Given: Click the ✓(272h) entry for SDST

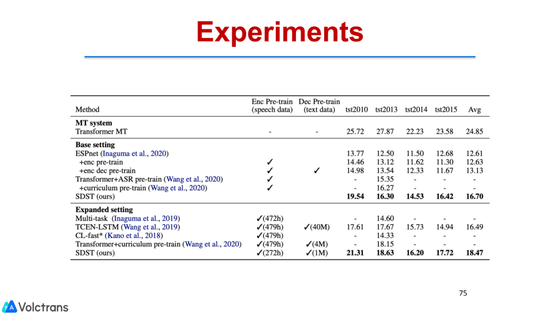Looking at the screenshot, I should 270,253.
